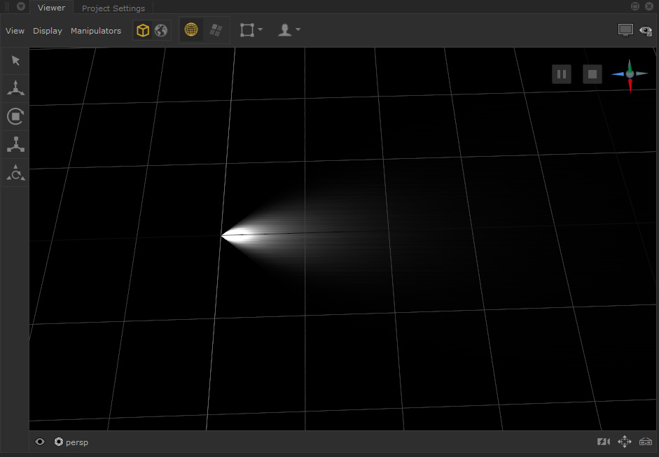The height and width of the screenshot is (457, 659).
Task: Stop the viewer rendering
Action: [x=592, y=74]
